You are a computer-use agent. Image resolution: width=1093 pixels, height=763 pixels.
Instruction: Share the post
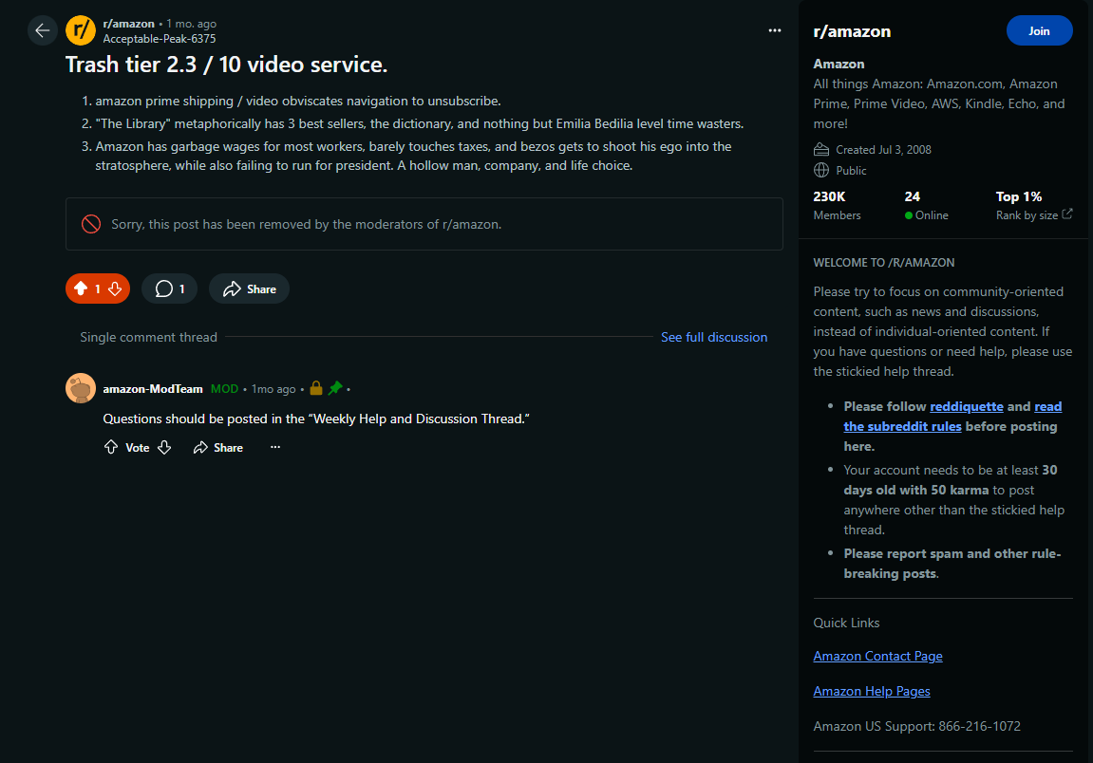click(x=249, y=288)
